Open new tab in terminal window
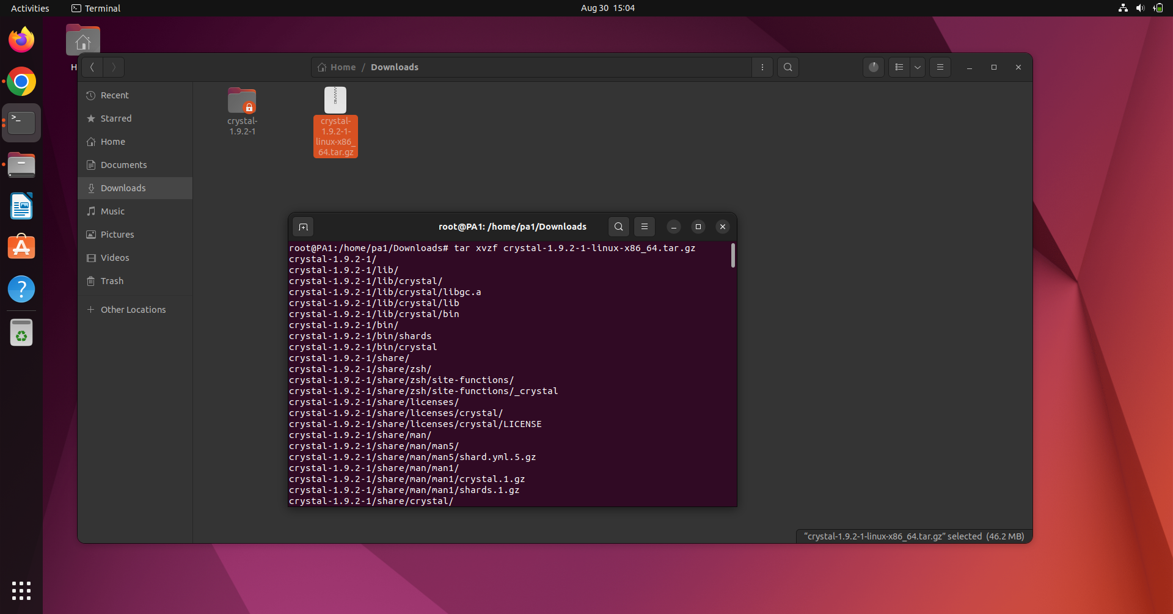This screenshot has width=1173, height=614. (x=303, y=227)
